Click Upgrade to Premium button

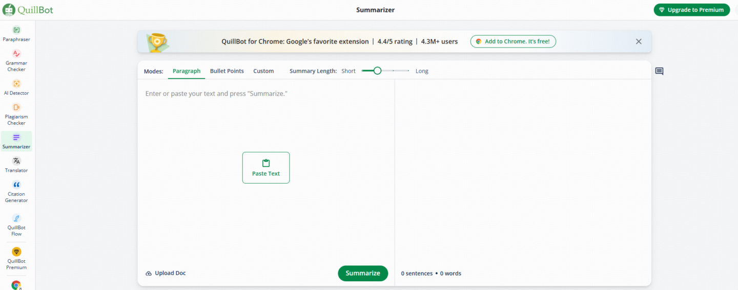coord(692,10)
